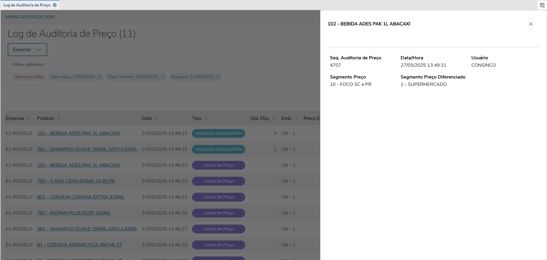Sort by the Data column
The image size is (547, 260).
point(156,118)
